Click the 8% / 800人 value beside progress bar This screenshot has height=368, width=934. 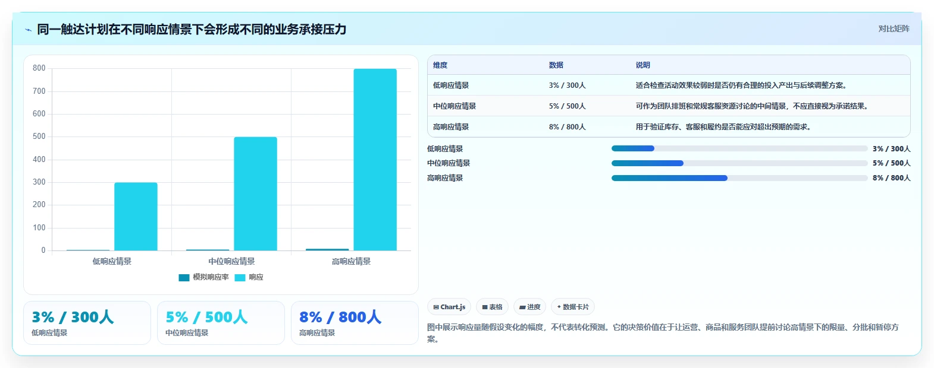click(892, 178)
